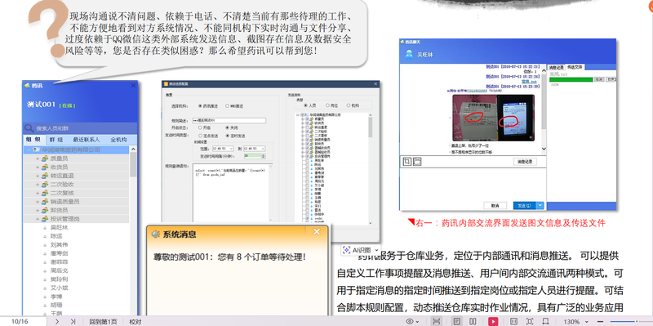The width and height of the screenshot is (653, 326).
Task: Click the fit width icon
Action: [x=545, y=321]
